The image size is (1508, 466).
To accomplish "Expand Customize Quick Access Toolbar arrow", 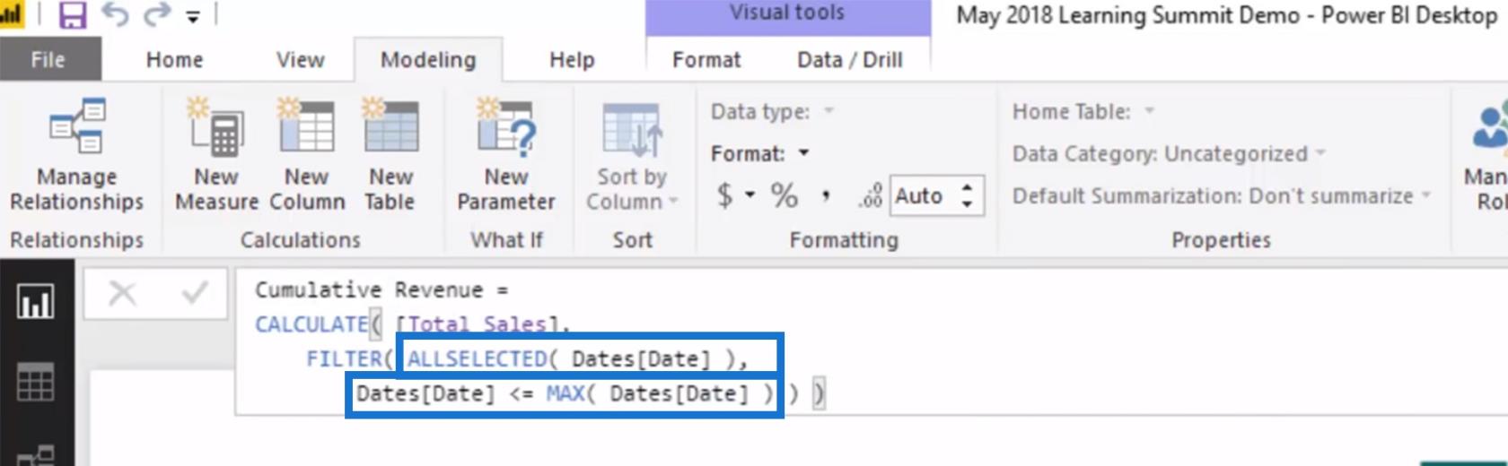I will coord(193,16).
